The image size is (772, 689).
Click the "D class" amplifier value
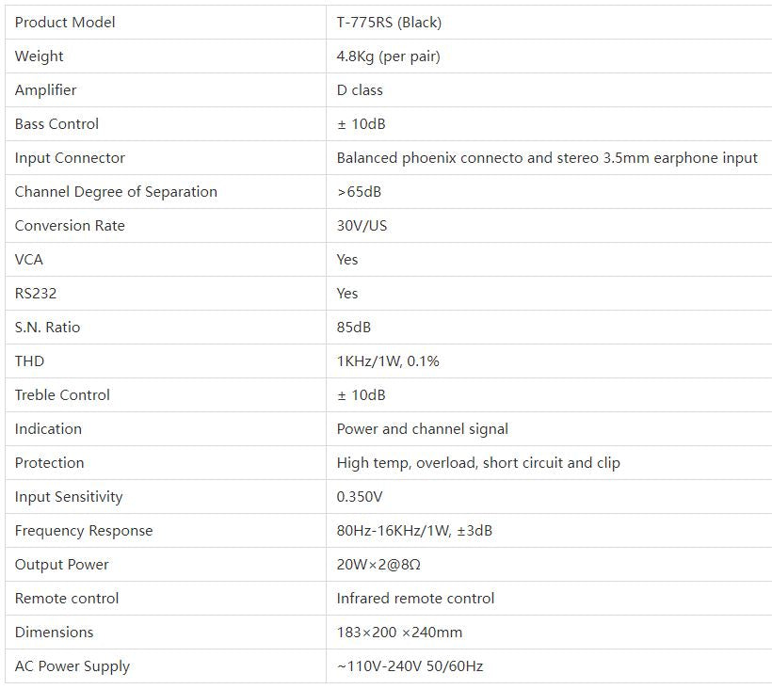[x=360, y=90]
